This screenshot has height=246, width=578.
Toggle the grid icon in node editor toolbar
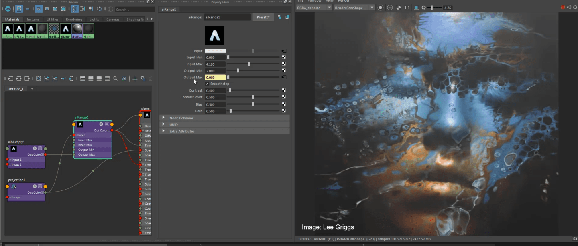[135, 78]
